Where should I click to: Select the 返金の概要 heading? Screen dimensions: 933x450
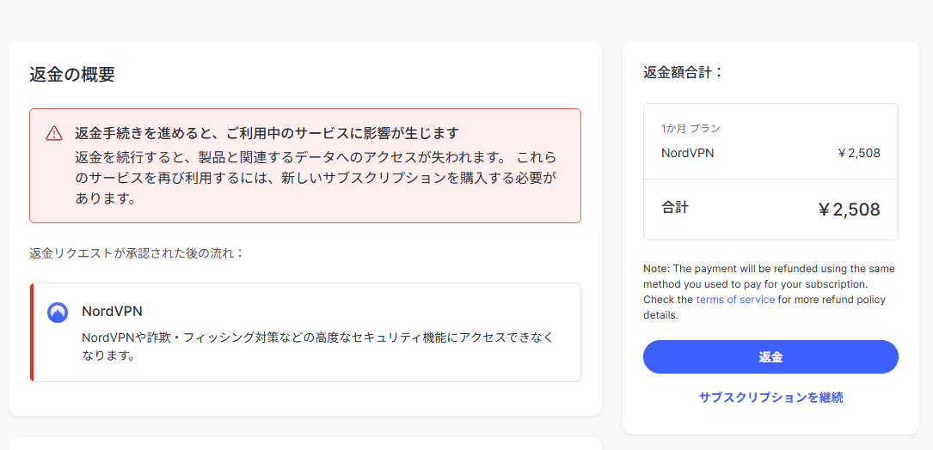[x=72, y=75]
